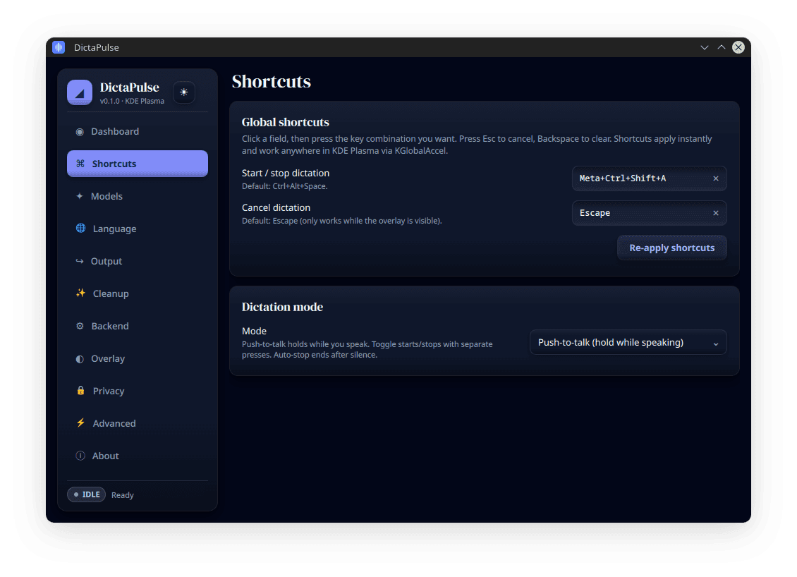This screenshot has width=797, height=577.
Task: Click the About info icon
Action: coord(80,456)
